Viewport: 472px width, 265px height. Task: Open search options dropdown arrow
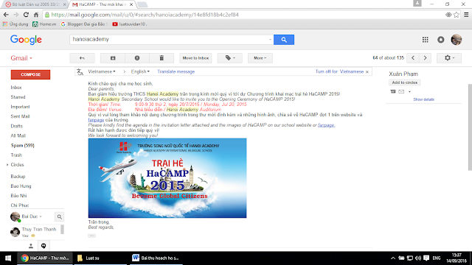tap(270, 40)
